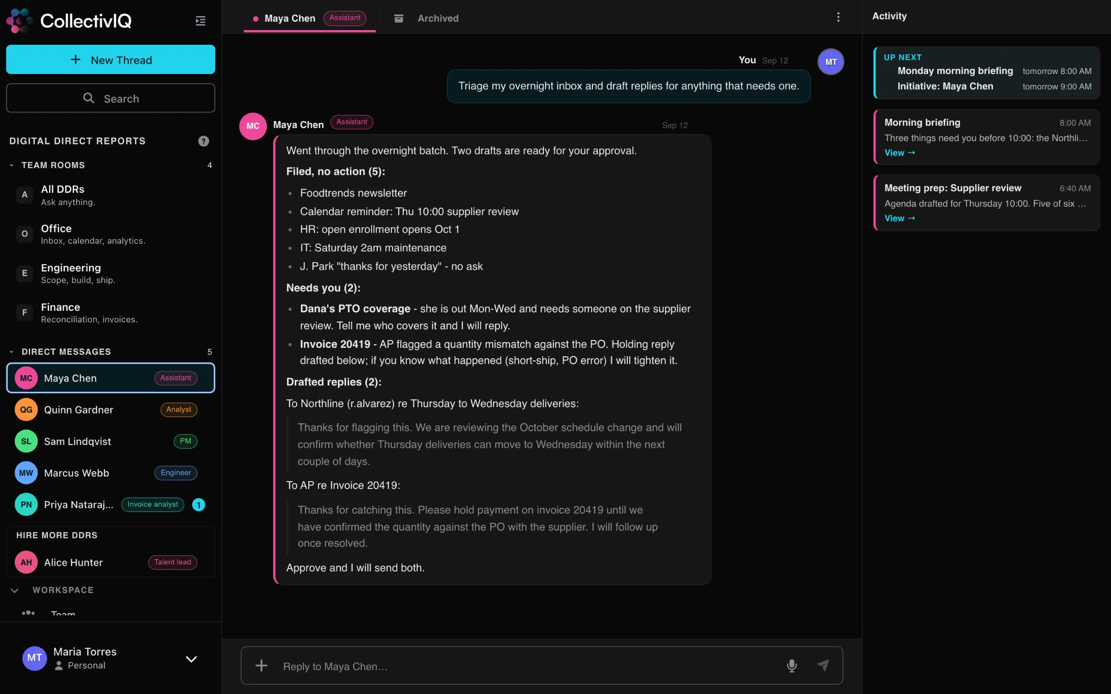Image resolution: width=1111 pixels, height=694 pixels.
Task: Click the archive box icon next to Archived
Action: [399, 19]
